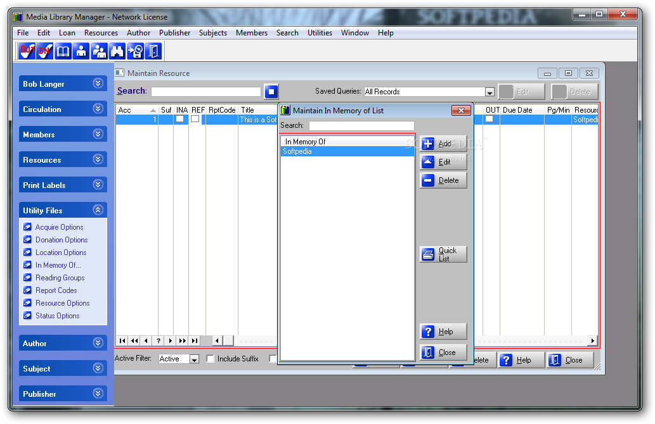Viewport: 655px width, 424px height.
Task: Open the Resources menu
Action: tap(101, 32)
